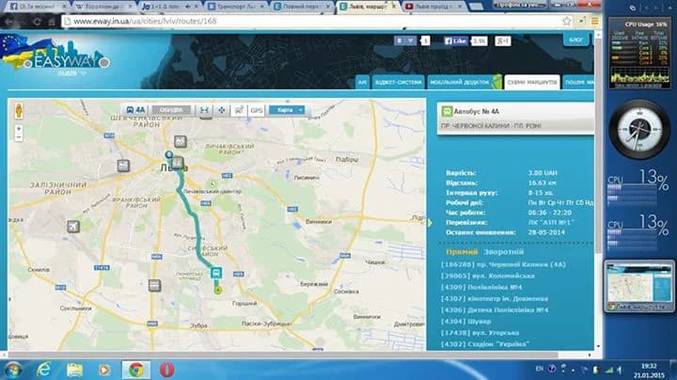Toggle the stops display icon on map toolbar
The height and width of the screenshot is (380, 677).
(x=239, y=110)
